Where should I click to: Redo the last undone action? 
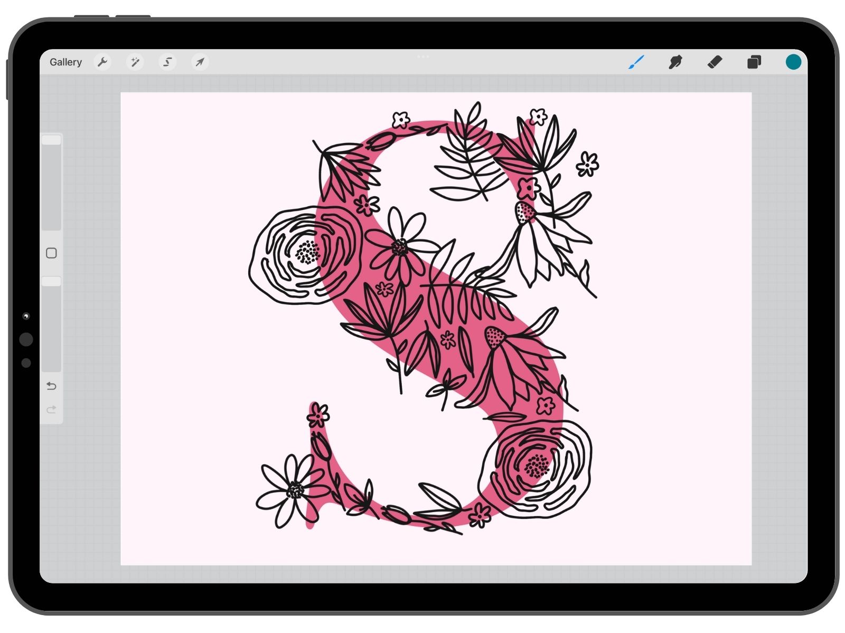pos(51,410)
